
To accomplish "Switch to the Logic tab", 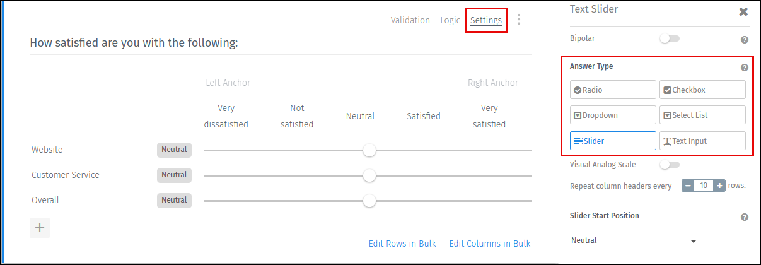I will pyautogui.click(x=450, y=20).
